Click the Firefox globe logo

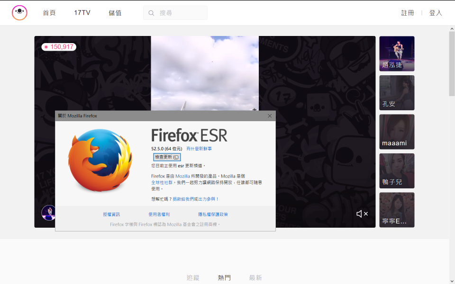pyautogui.click(x=100, y=160)
